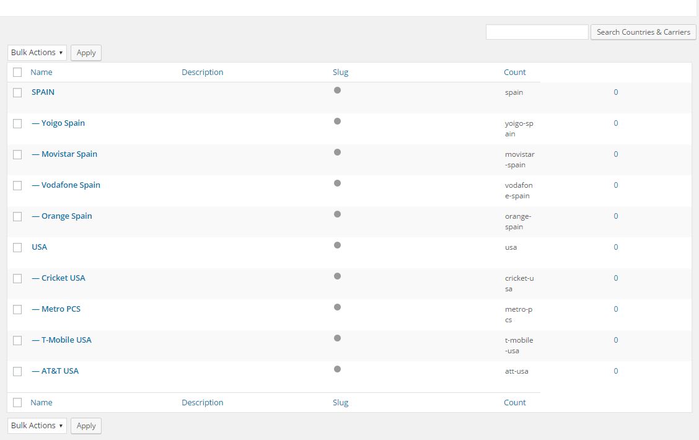Image resolution: width=699 pixels, height=440 pixels.
Task: Check the Yoigo Spain checkbox
Action: pyautogui.click(x=17, y=123)
